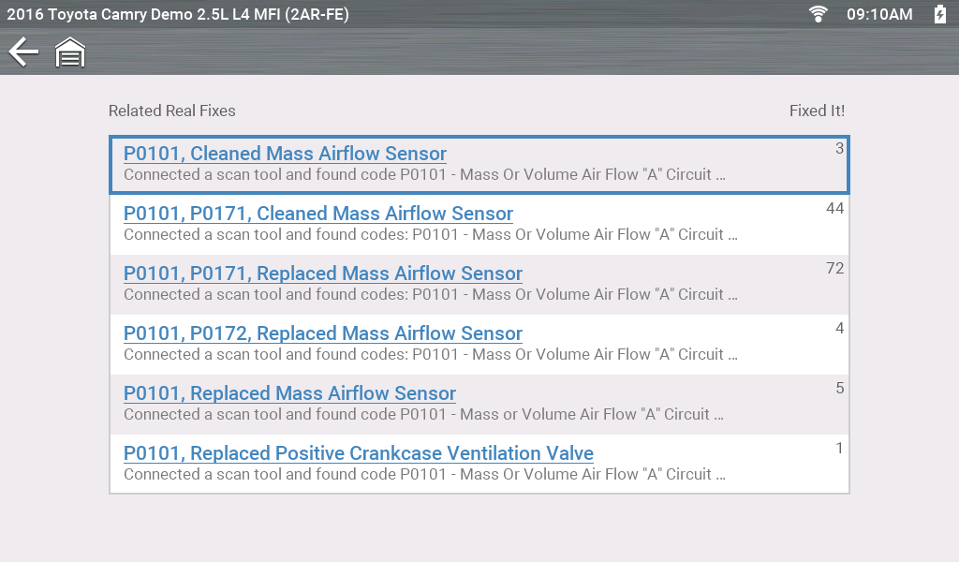Open "Replaced Positive Crankcase Ventilation Valve" fix
This screenshot has width=959, height=562.
tap(359, 453)
